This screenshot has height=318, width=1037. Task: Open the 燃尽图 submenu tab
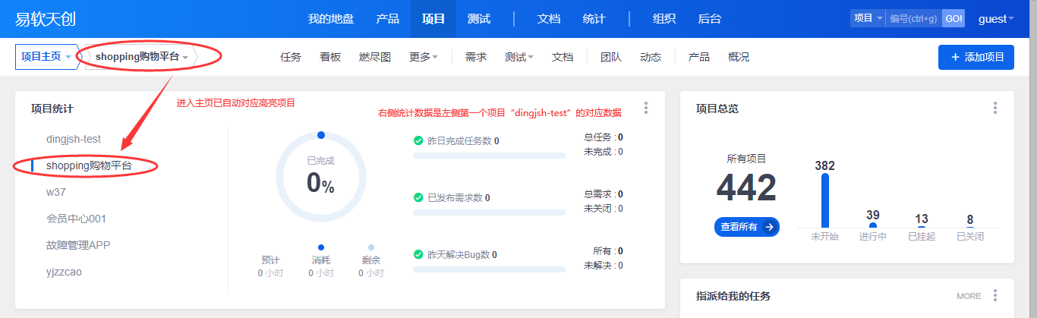pyautogui.click(x=374, y=57)
